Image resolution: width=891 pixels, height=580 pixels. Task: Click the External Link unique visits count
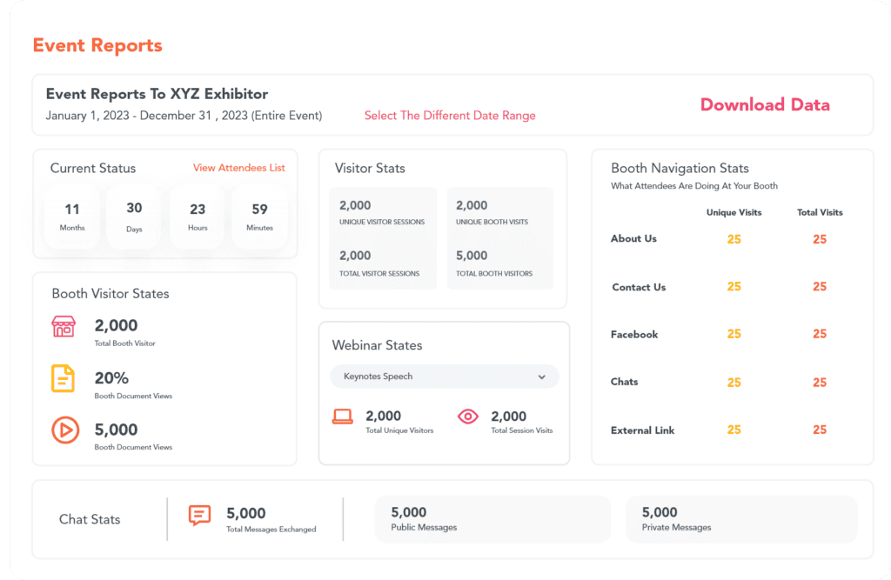pos(734,430)
